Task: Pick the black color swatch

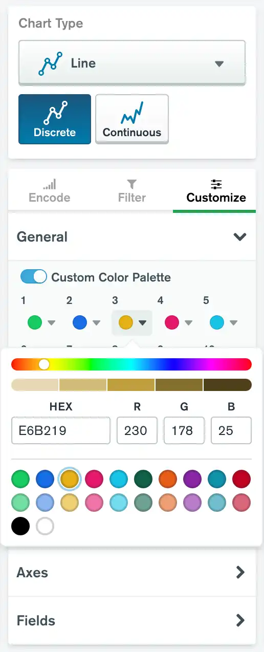Action: (x=20, y=526)
